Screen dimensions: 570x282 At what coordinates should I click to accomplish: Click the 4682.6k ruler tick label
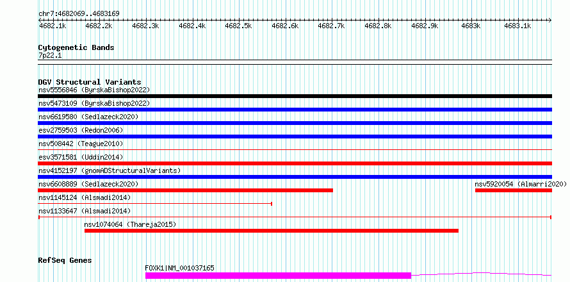(x=285, y=26)
